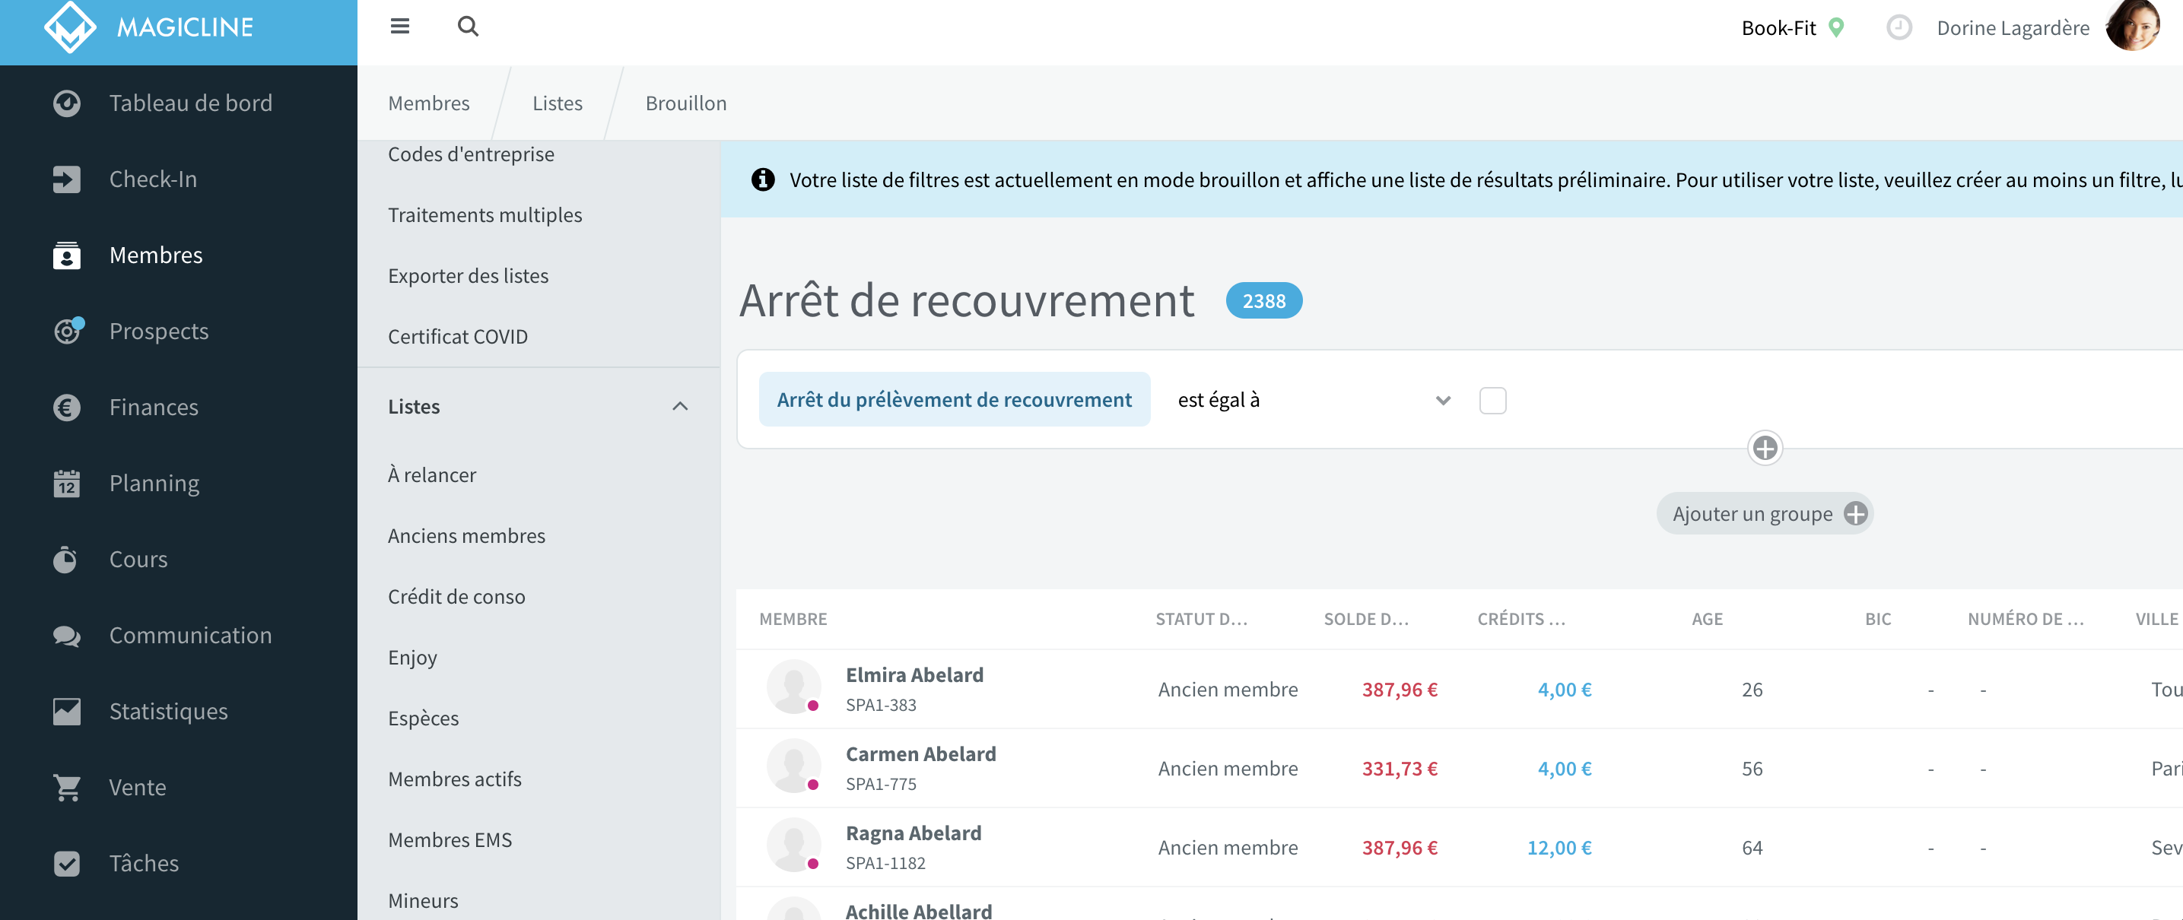Viewport: 2183px width, 920px height.
Task: Click the Book-Fit studio selector
Action: 1792,28
